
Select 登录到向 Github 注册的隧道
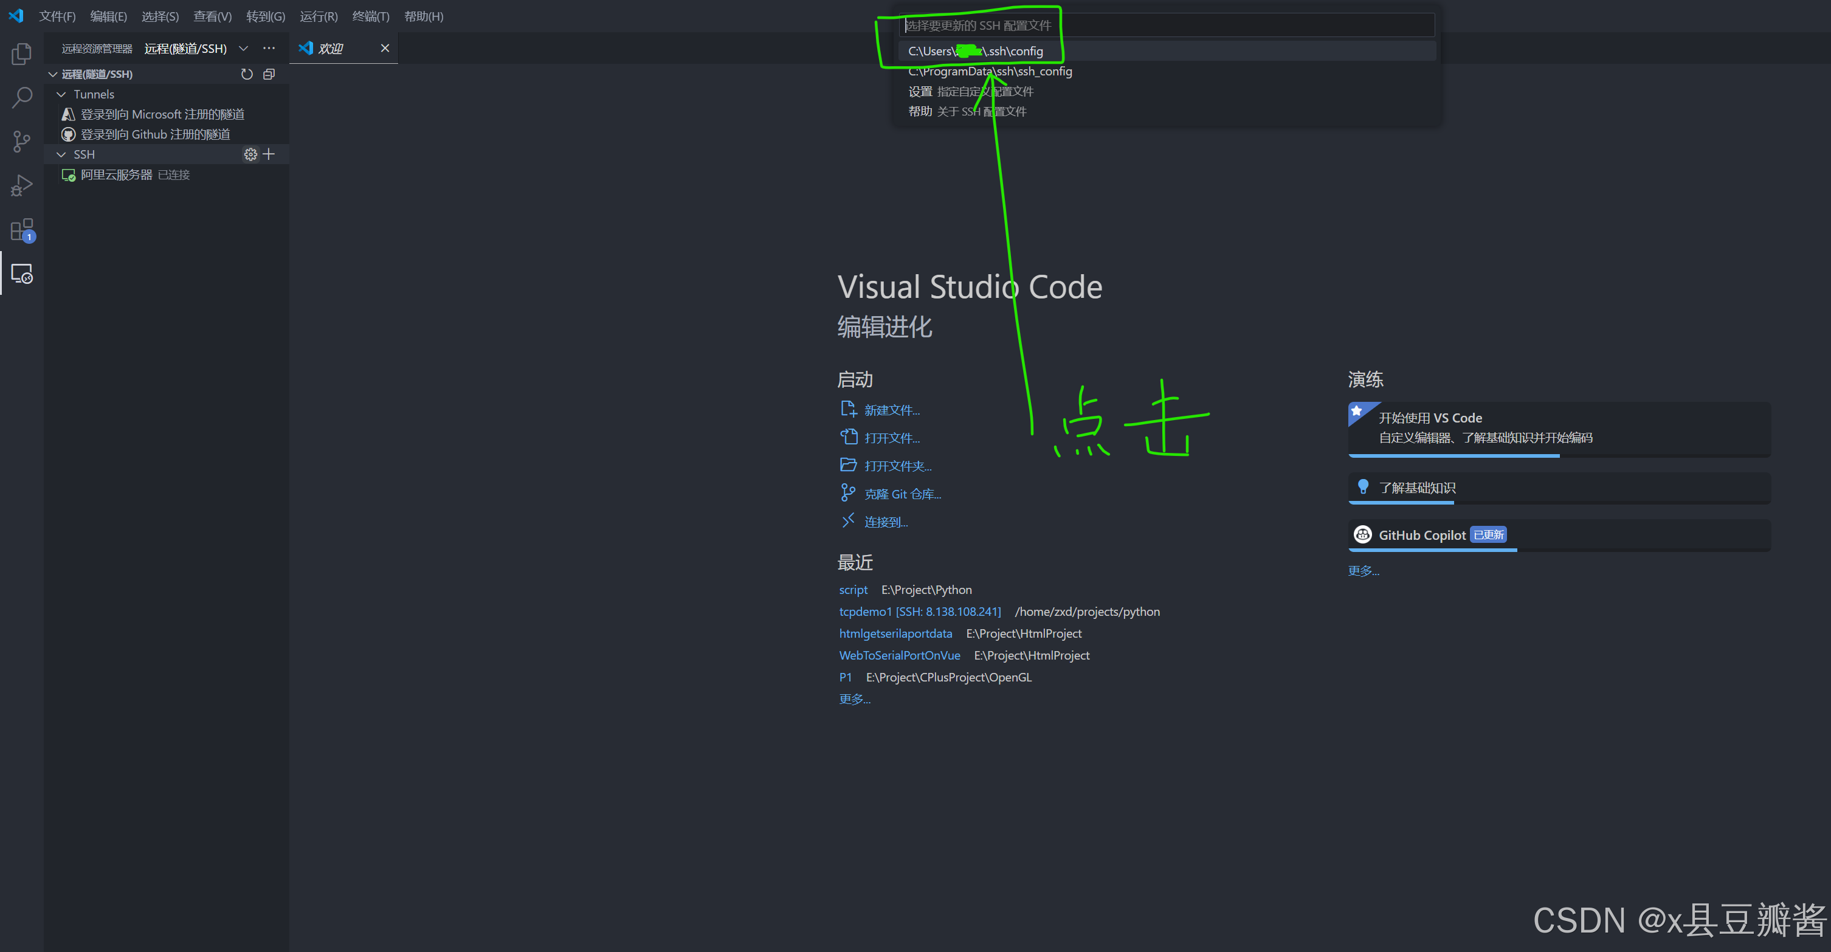156,134
